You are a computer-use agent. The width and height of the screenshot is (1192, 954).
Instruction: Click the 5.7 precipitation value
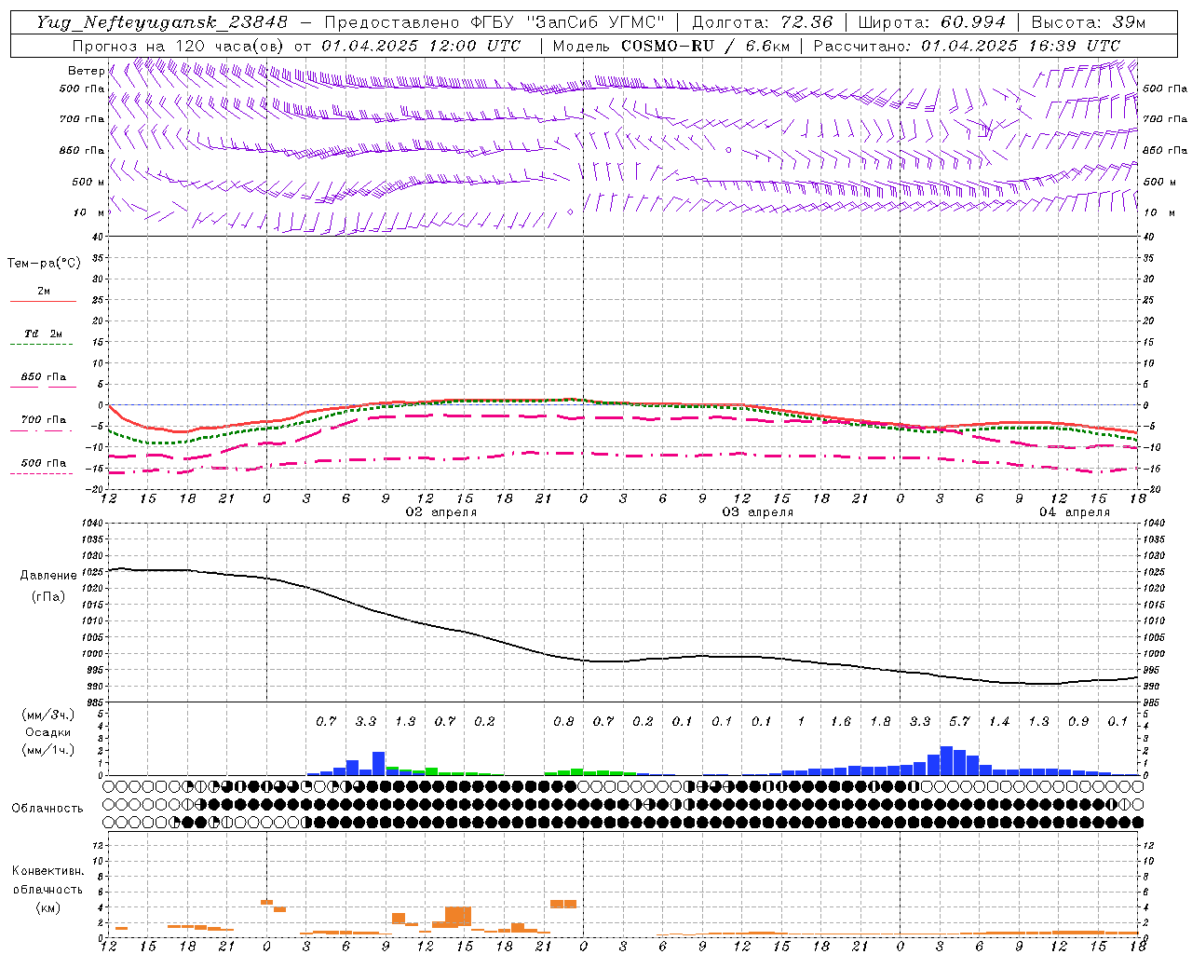pos(959,721)
